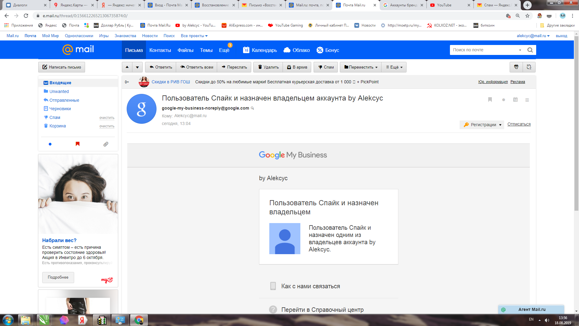579x326 pixels.
Task: Click the Spam icon to mark email
Action: click(x=326, y=67)
